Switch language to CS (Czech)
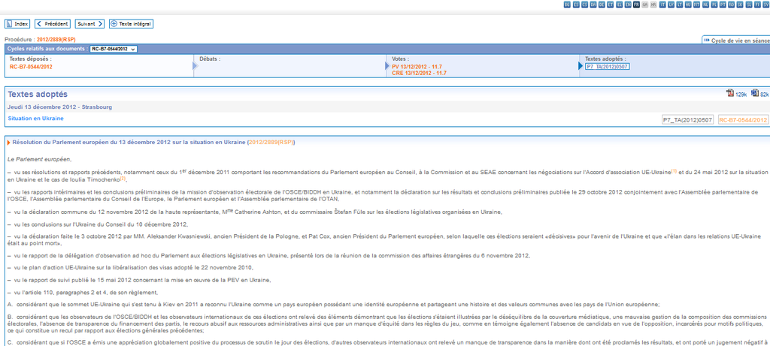The image size is (770, 346). (584, 5)
